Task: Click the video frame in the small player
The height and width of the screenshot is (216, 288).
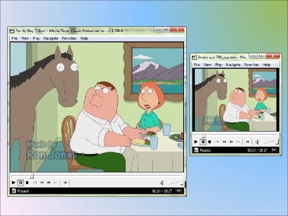Action: (x=236, y=100)
